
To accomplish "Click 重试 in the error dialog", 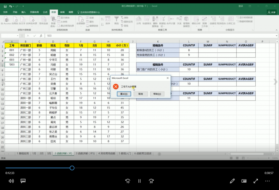I will [x=124, y=94].
